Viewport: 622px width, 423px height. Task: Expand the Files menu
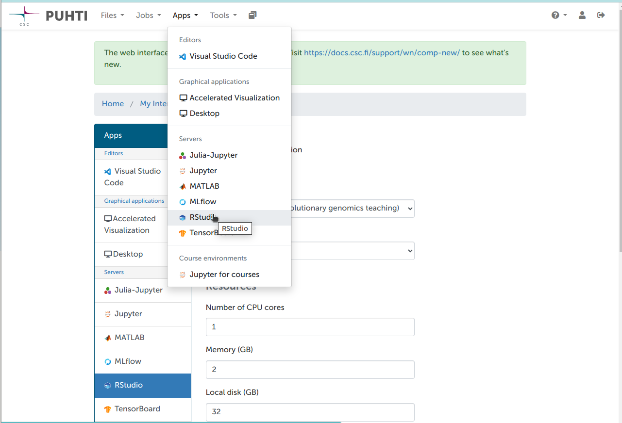(113, 16)
